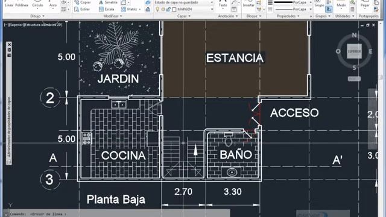386x217 pixels.
Task: Expand the Propiedades panel
Action: pyautogui.click(x=288, y=16)
